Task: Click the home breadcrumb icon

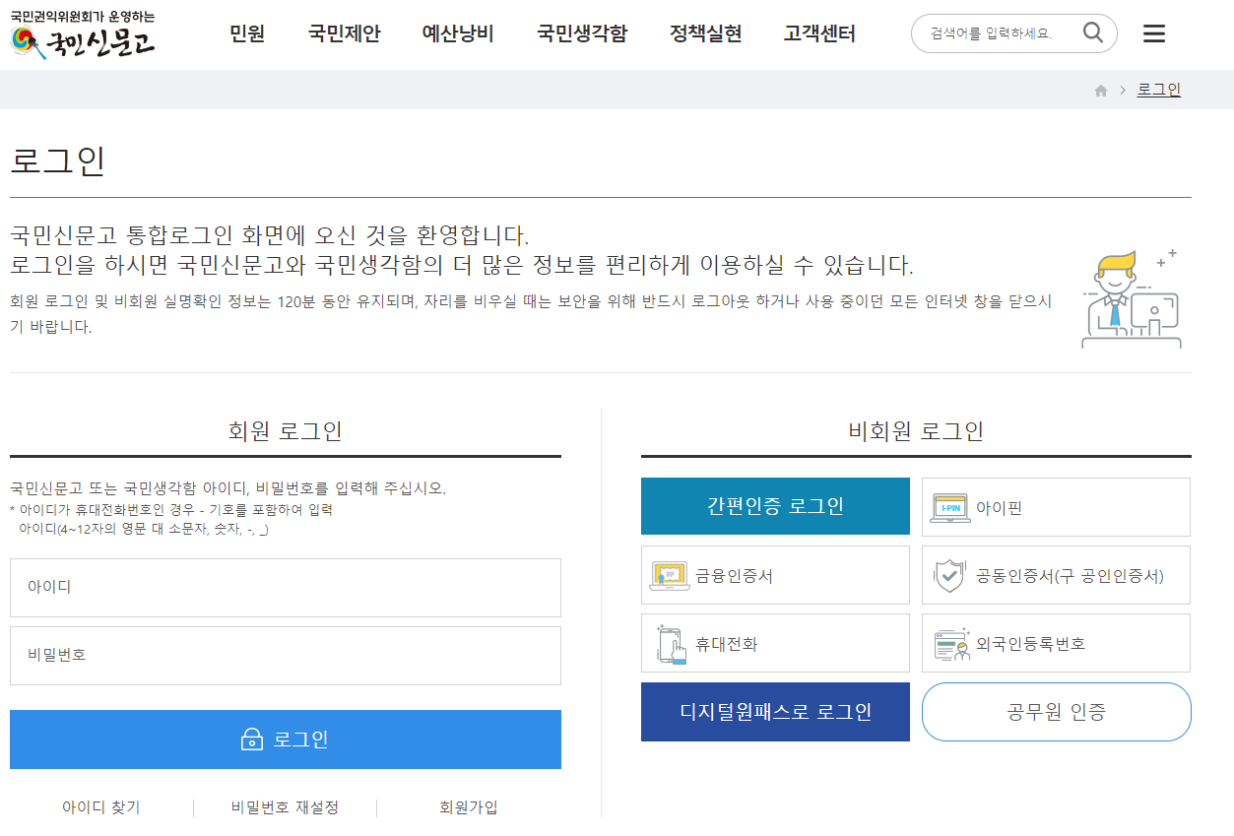Action: tap(1100, 89)
